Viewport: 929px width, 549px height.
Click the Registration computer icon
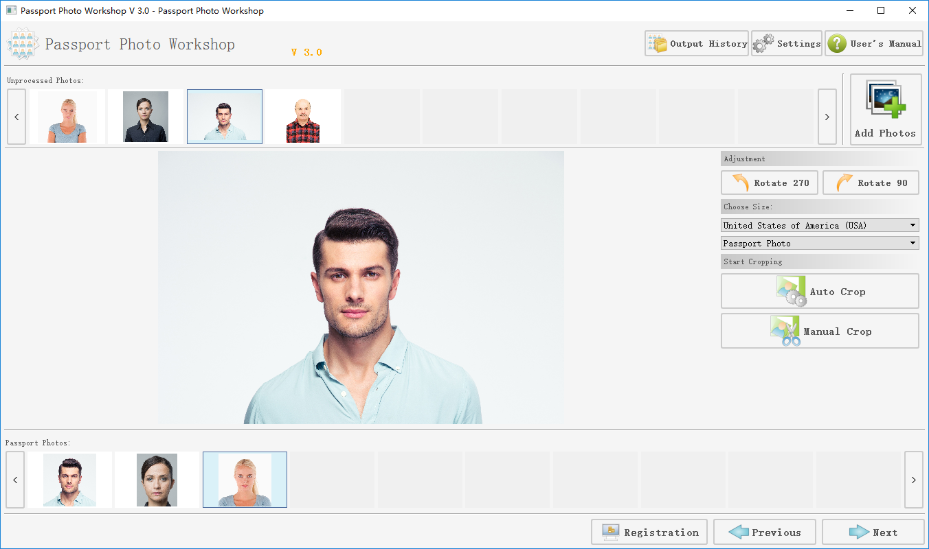coord(611,532)
